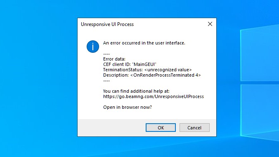This screenshot has height=157, width=279.
Task: Click the 'An error occurred' message text
Action: [144, 43]
